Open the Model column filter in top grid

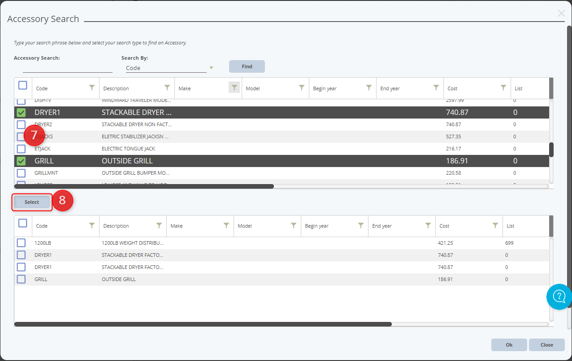tap(301, 88)
